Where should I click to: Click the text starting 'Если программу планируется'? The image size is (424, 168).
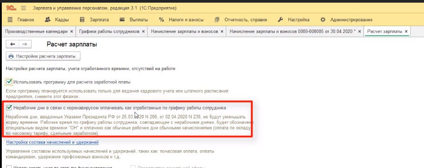click(x=117, y=94)
